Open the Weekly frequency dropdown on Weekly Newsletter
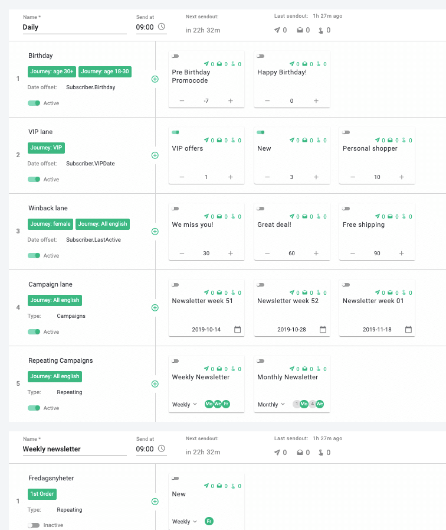 pos(183,404)
